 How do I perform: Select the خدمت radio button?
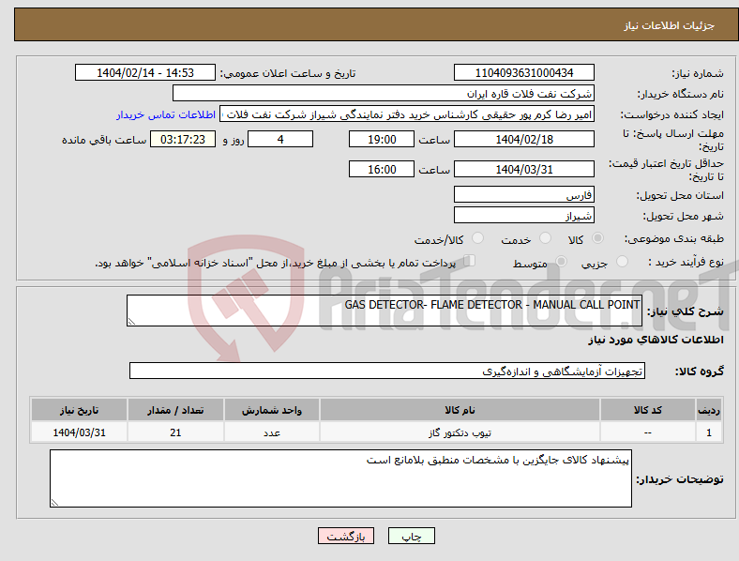pyautogui.click(x=545, y=238)
